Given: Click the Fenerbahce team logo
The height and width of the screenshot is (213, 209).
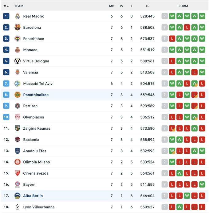Looking at the screenshot, I should tap(18, 39).
